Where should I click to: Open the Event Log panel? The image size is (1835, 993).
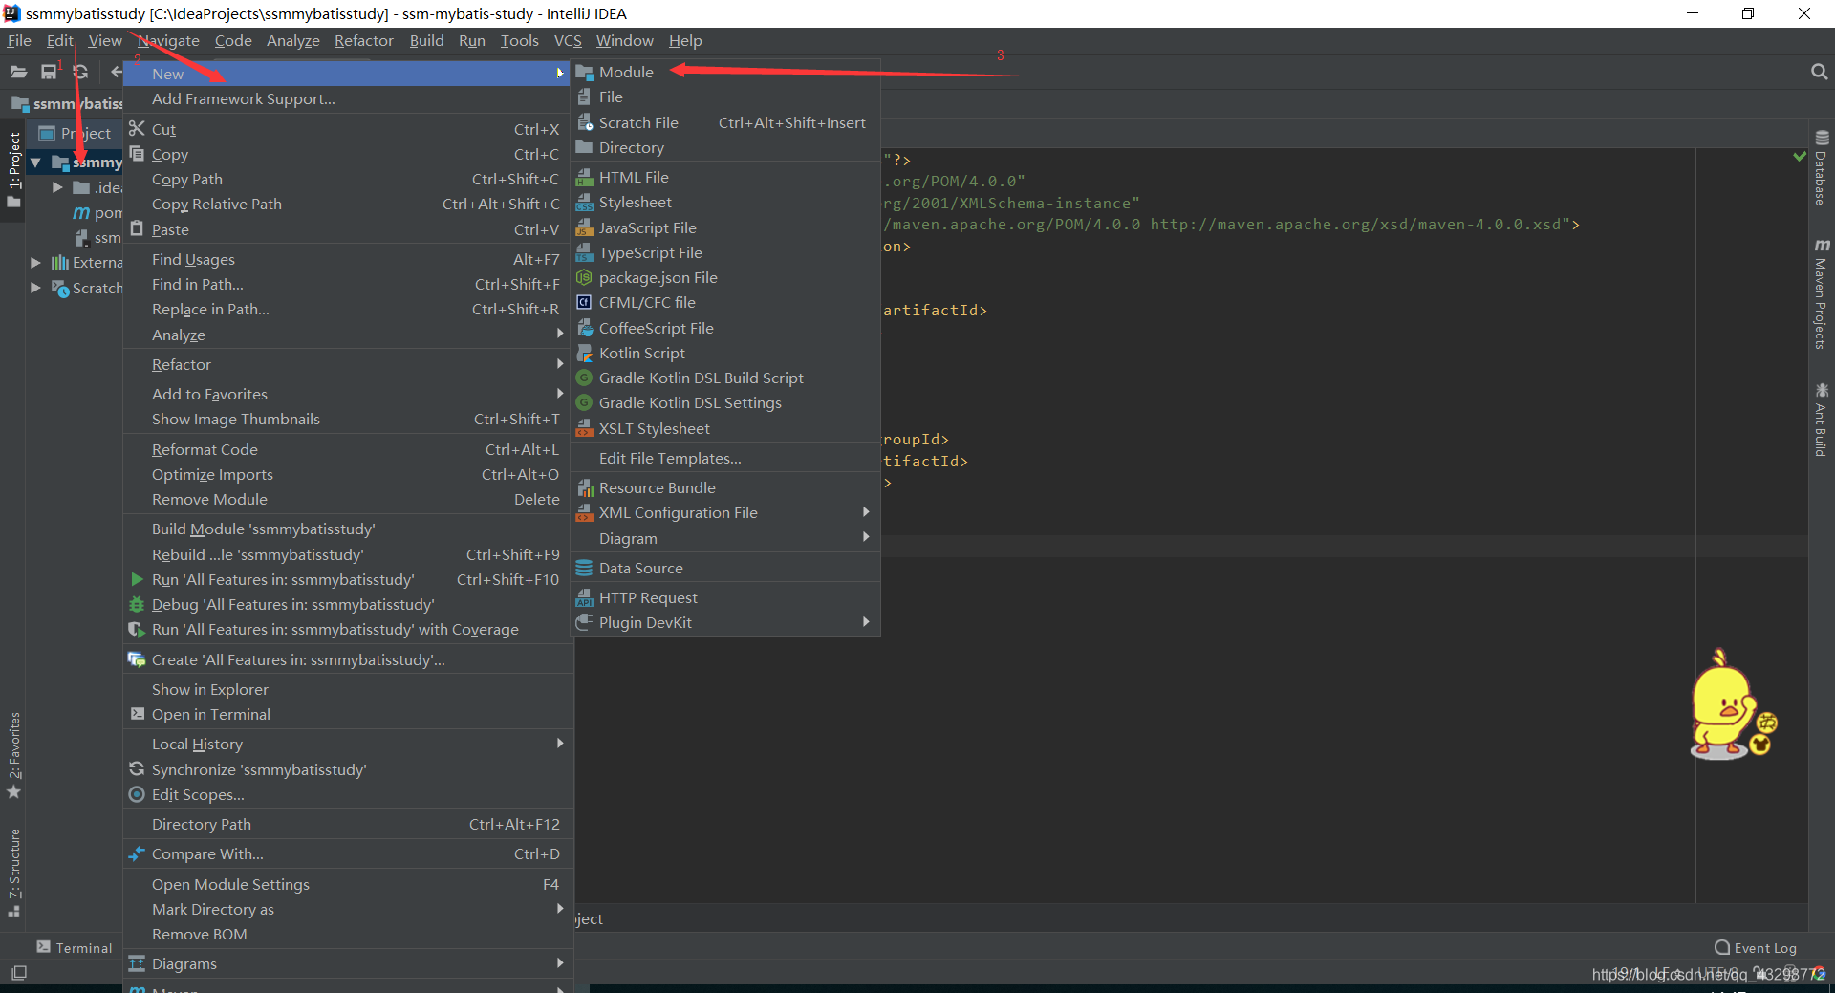click(1756, 948)
